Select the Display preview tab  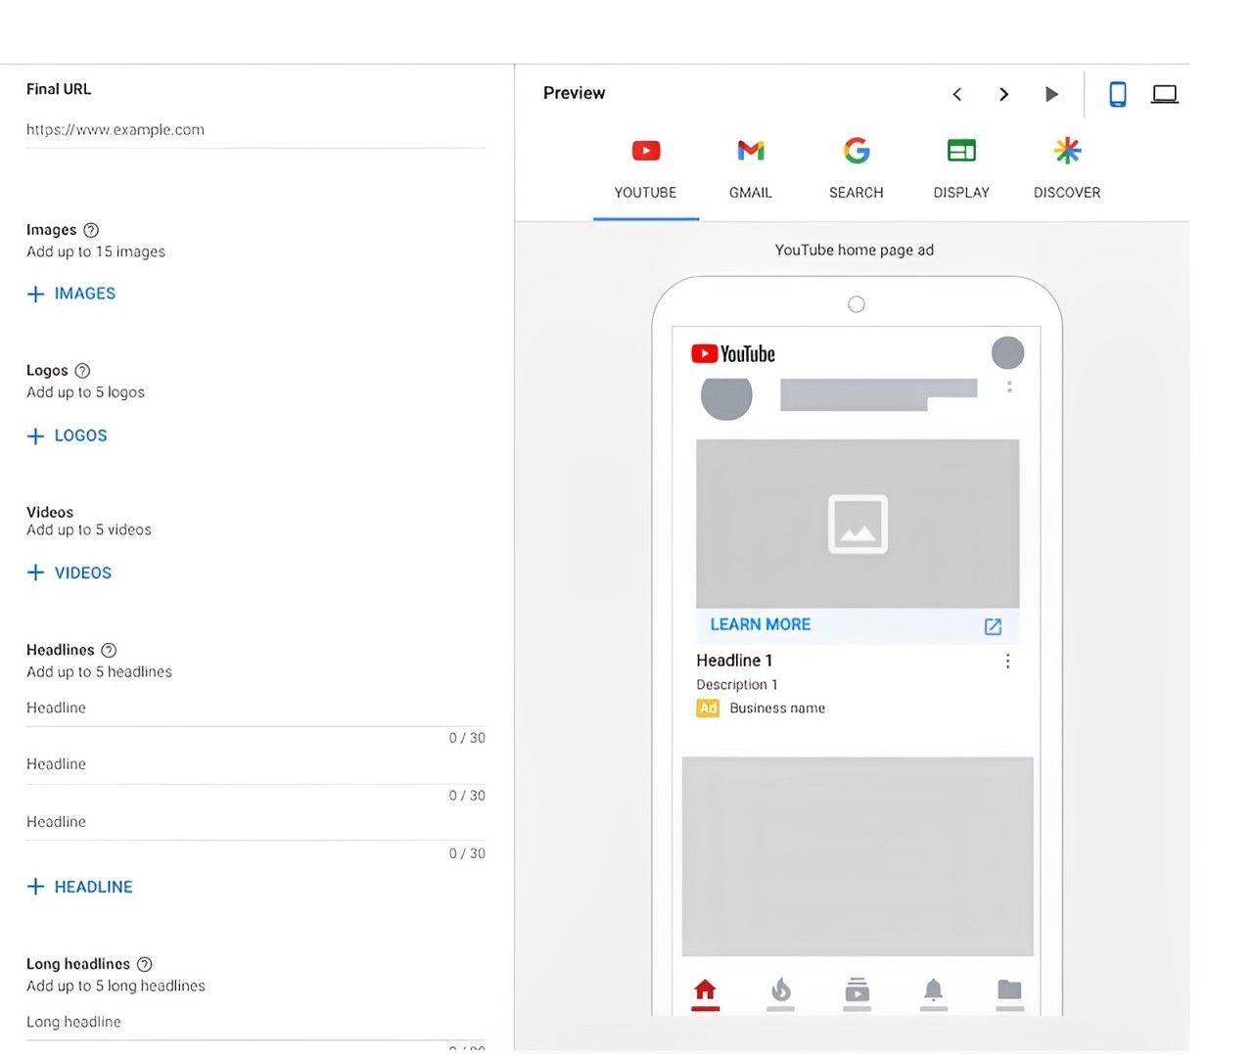pos(961,168)
